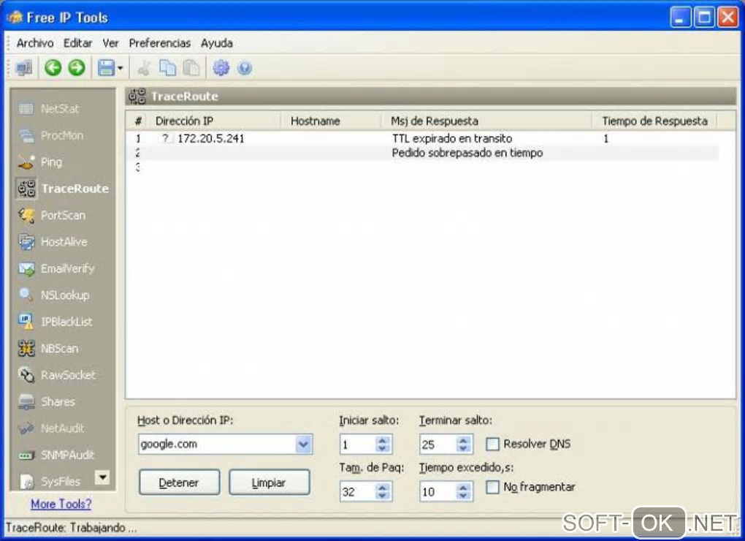The image size is (745, 541).
Task: Click the # column header
Action: pyautogui.click(x=138, y=121)
